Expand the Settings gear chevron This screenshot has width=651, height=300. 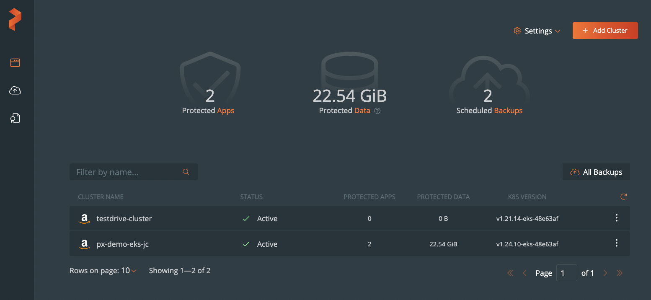click(558, 31)
